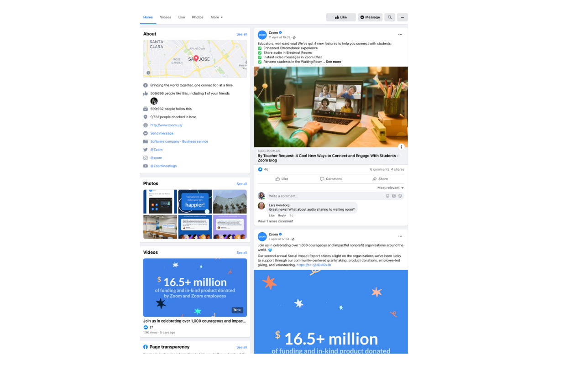Click Zoom avatar on 11 April post
575x365 pixels.
click(x=262, y=35)
